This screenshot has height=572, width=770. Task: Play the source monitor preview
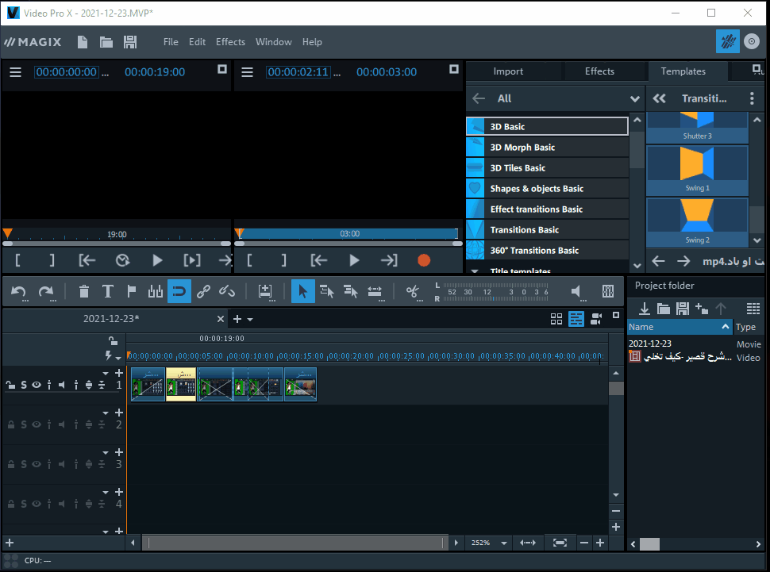tap(157, 260)
